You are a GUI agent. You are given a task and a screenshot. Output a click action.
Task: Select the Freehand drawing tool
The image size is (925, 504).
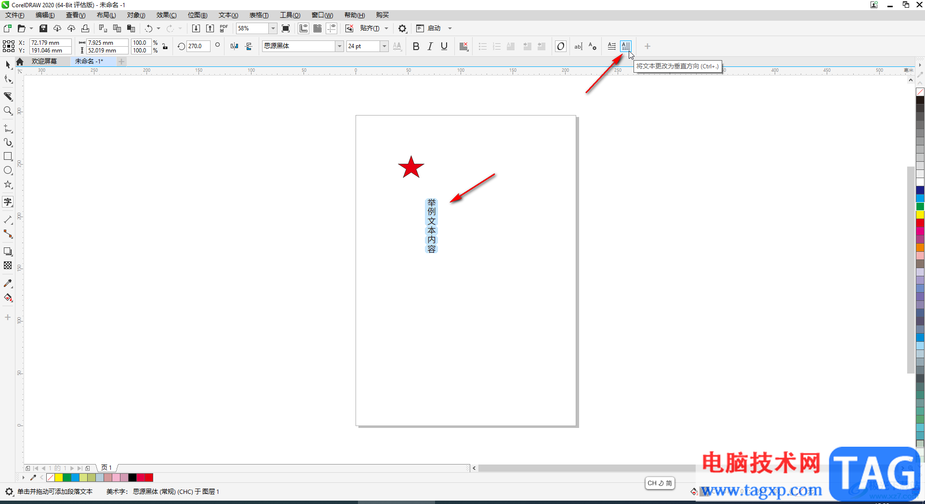click(8, 129)
